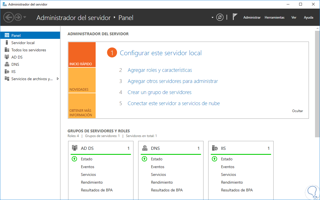Hide the quick start panel via Ocultar
Image resolution: width=320 pixels, height=200 pixels.
(x=297, y=111)
